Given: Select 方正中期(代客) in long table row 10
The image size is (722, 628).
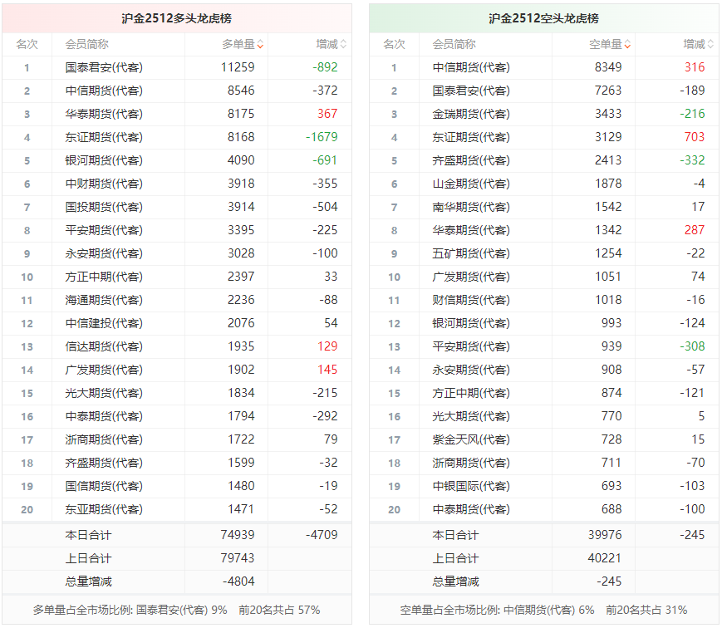Looking at the screenshot, I should pyautogui.click(x=104, y=277).
